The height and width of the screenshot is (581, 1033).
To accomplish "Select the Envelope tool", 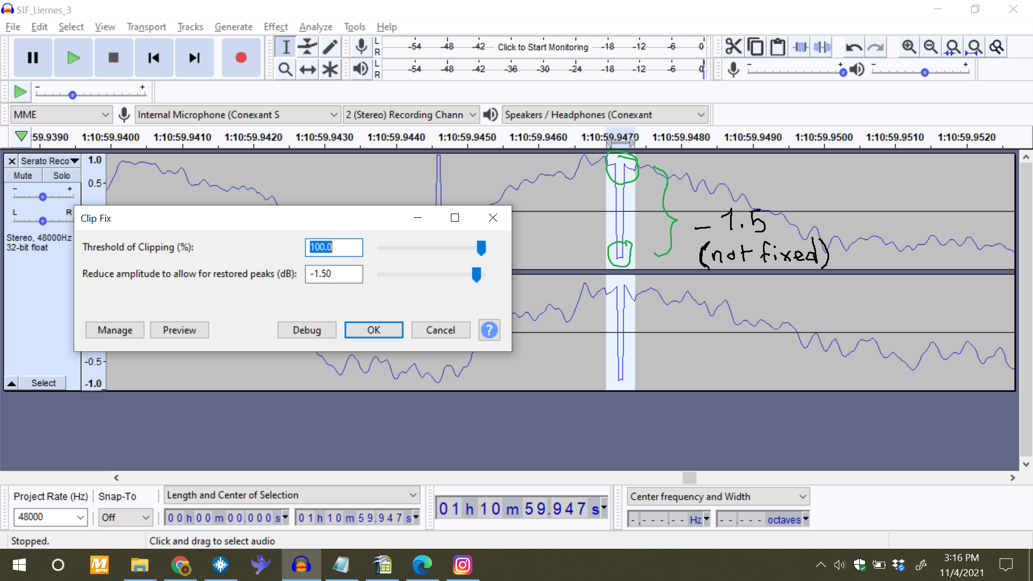I will pos(307,47).
